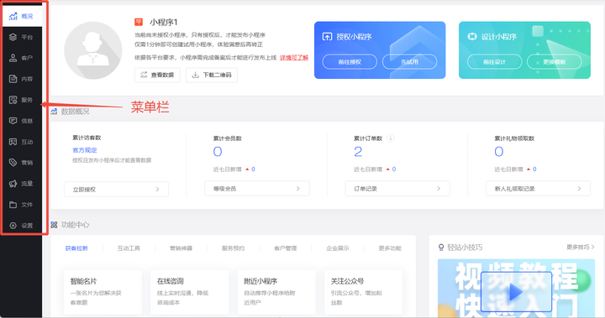
Task: Click the upload icon on 授权小程序 card
Action: point(327,37)
